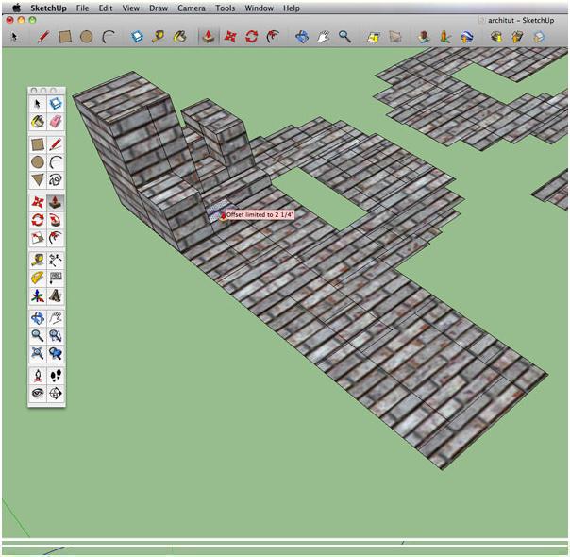This screenshot has width=570, height=557.
Task: Pick the 3D Text tool
Action: click(56, 295)
